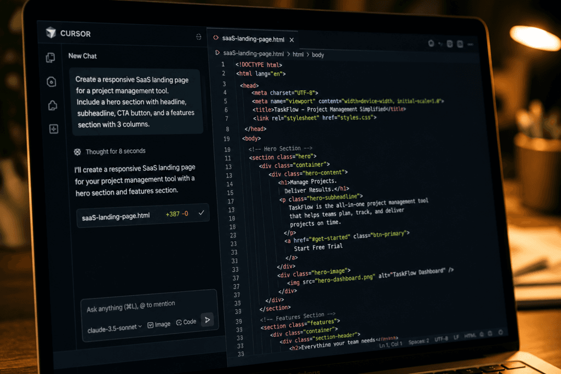561x374 pixels.
Task: Click Spaces: 2 in the status bar
Action: pyautogui.click(x=418, y=342)
